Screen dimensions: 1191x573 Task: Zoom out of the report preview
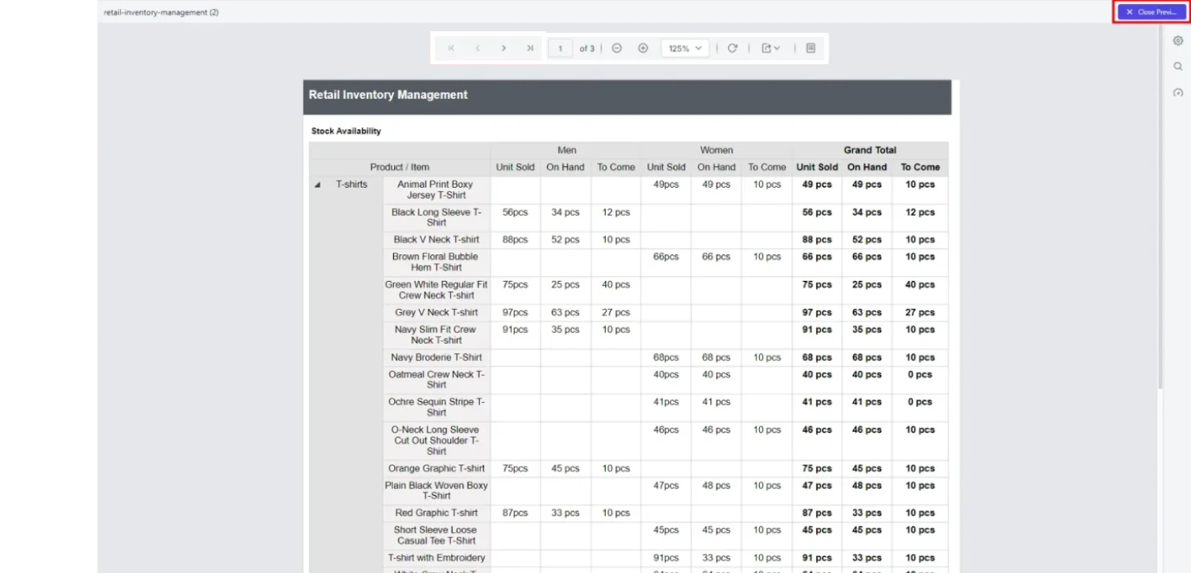coord(616,47)
